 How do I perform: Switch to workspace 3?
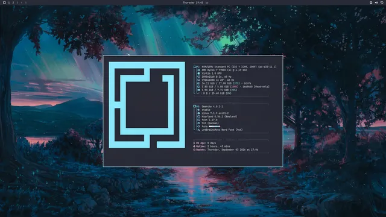point(17,2)
